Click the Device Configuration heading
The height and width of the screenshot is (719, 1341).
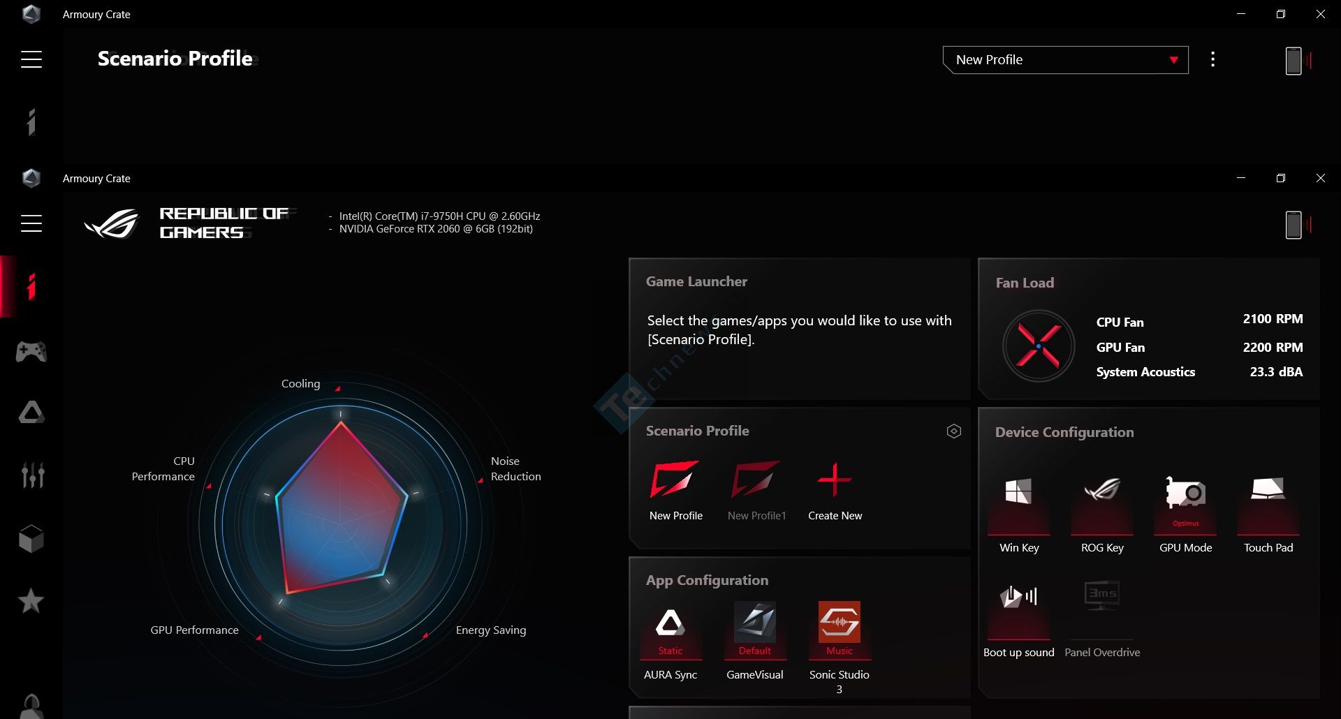pyautogui.click(x=1064, y=432)
